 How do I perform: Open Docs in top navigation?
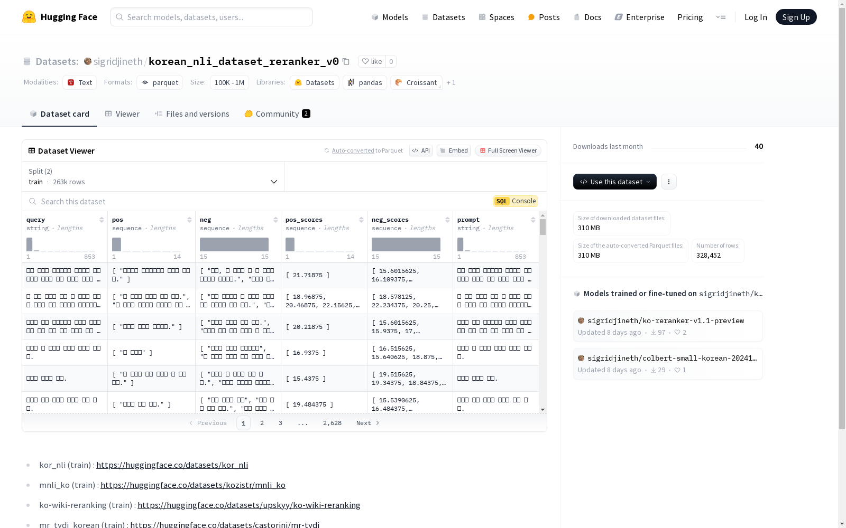click(x=587, y=17)
